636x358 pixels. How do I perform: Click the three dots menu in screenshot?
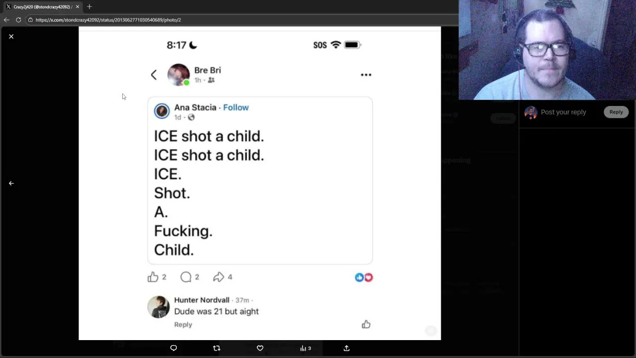tap(366, 75)
